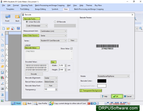This screenshot has height=111, width=143.
Task: Switch to the Symbols tab
Action: point(55,9)
